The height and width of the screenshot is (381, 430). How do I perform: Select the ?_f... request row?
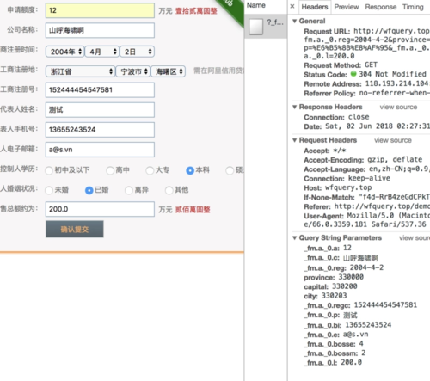coord(266,26)
